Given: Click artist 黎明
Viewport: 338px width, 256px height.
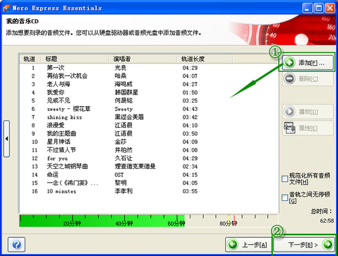Looking at the screenshot, I should pos(121,183).
